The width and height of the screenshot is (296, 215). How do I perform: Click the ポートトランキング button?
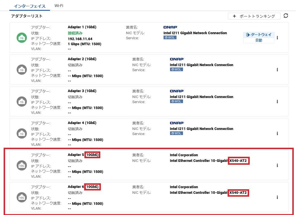point(254,16)
